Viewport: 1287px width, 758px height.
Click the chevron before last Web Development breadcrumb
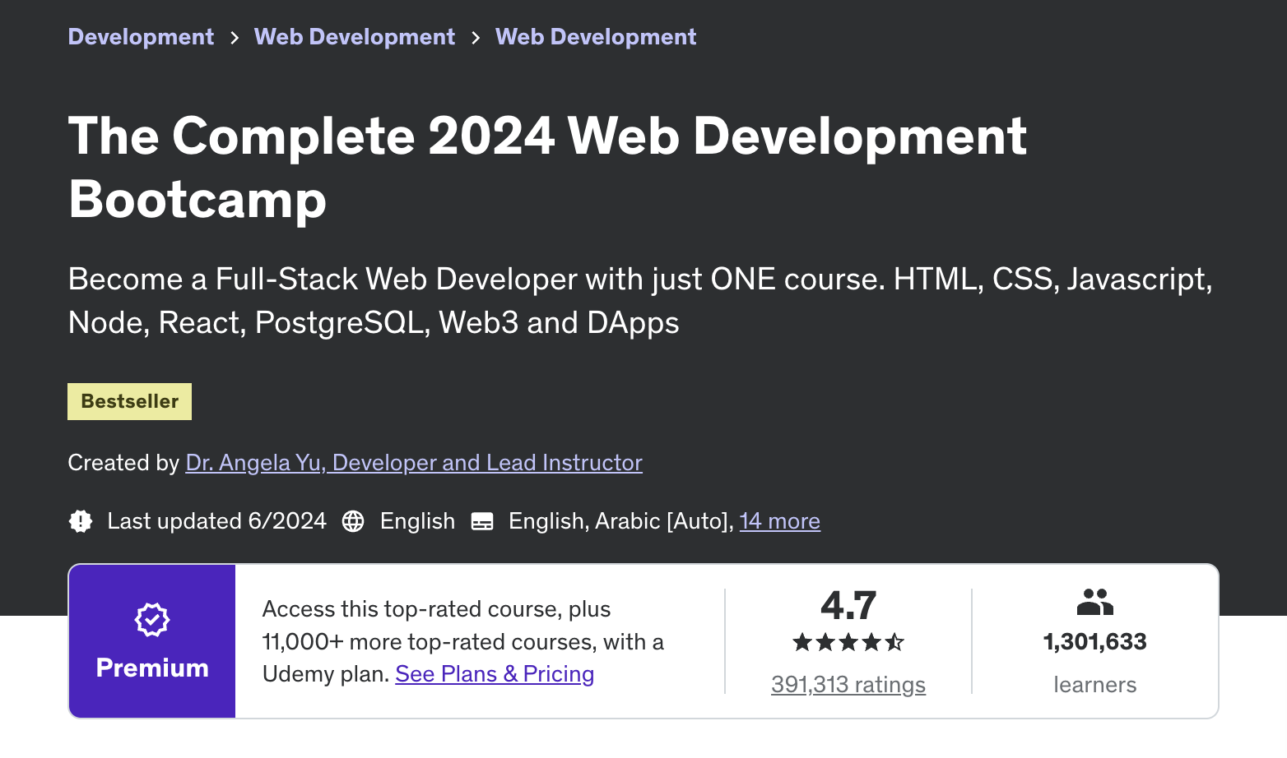click(x=476, y=38)
